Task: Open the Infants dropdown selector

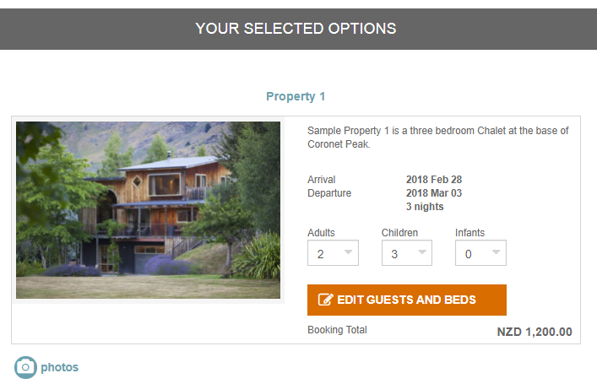Action: pyautogui.click(x=480, y=252)
